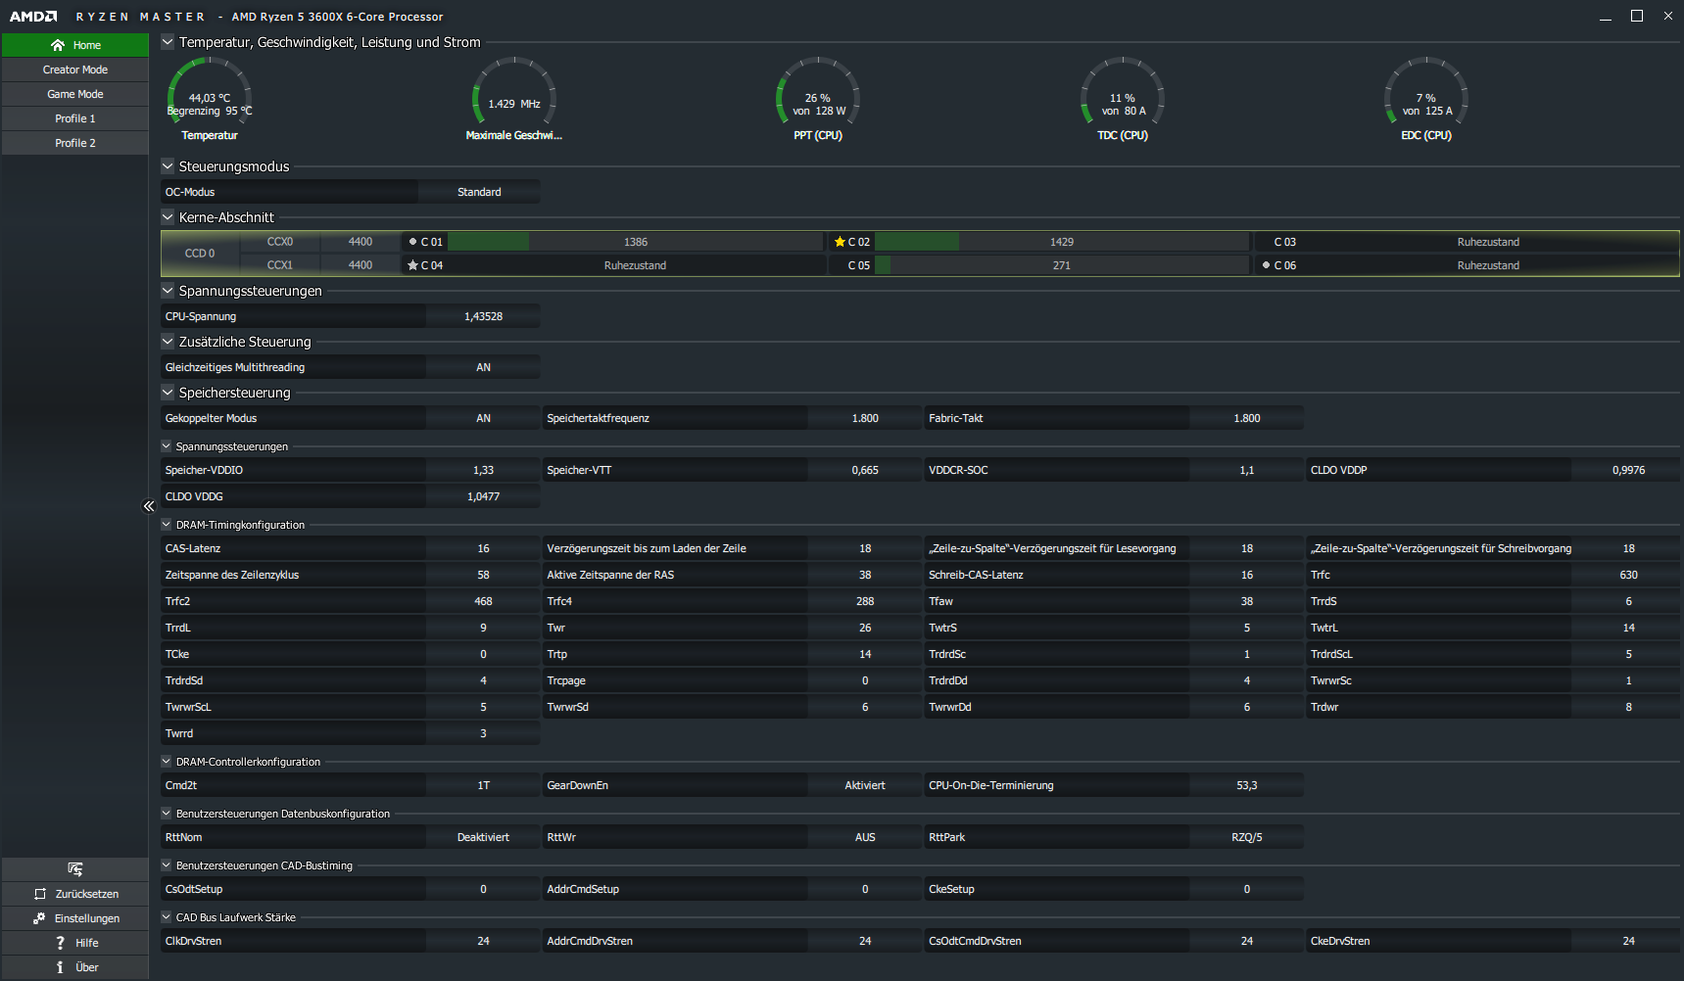Click the Zurücksetzen reset loop icon

pyautogui.click(x=40, y=894)
